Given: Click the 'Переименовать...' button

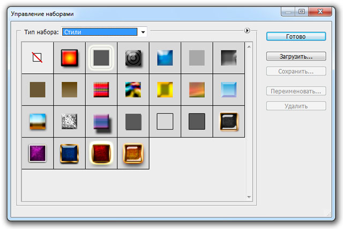Looking at the screenshot, I should click(x=296, y=91).
